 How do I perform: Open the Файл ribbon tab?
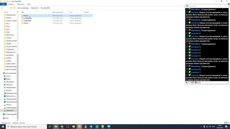[x=3, y=4]
